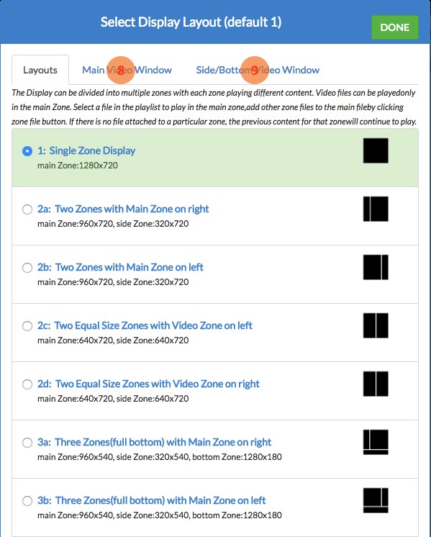Click the 2d equal zones layout icon
431x537 pixels.
pyautogui.click(x=376, y=384)
